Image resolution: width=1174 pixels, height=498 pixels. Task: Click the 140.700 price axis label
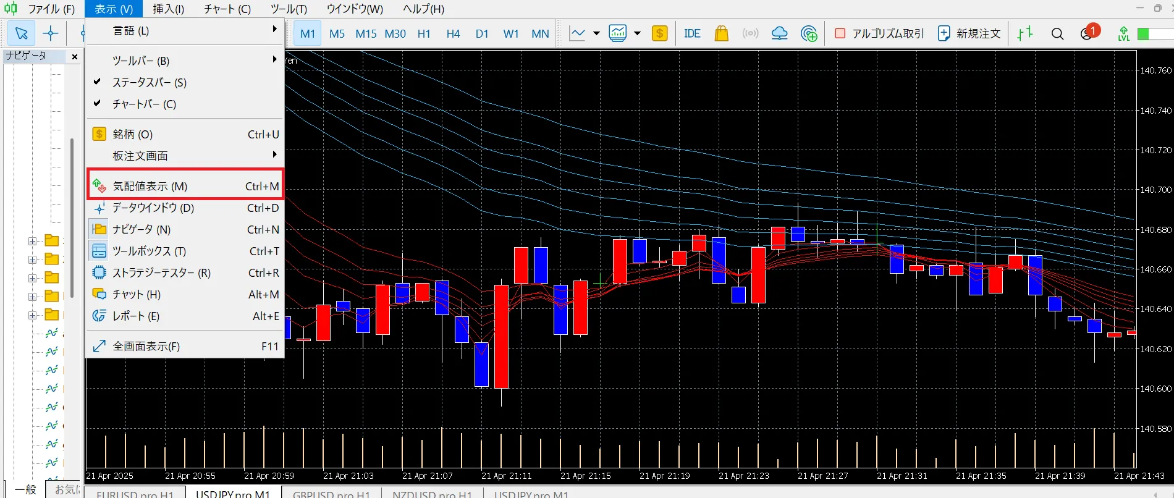1155,190
